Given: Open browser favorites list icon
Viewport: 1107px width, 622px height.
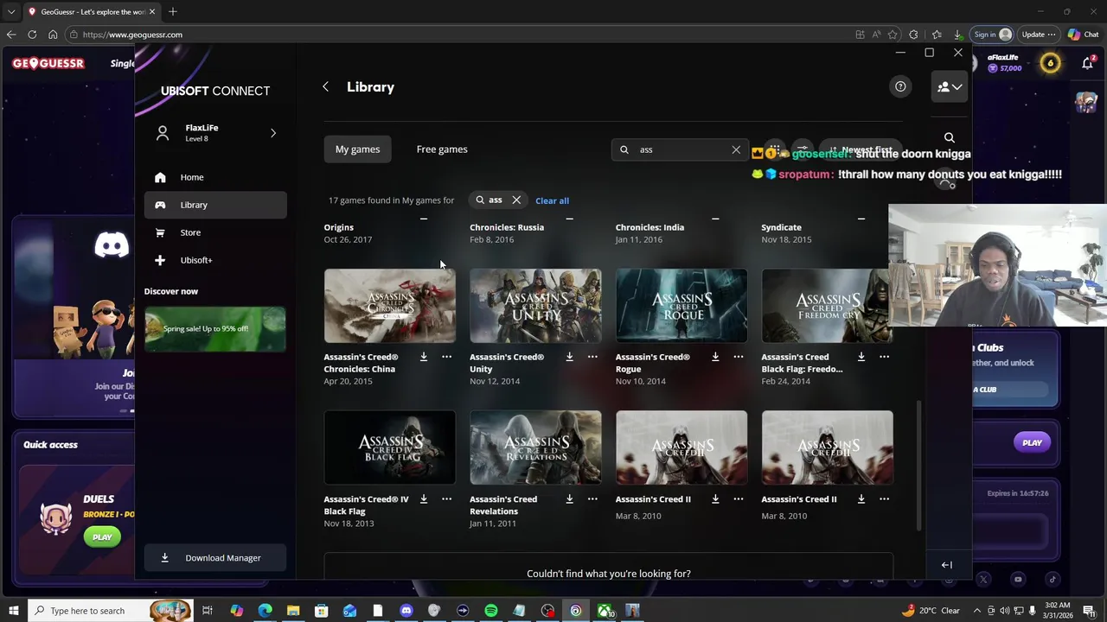Looking at the screenshot, I should click(937, 35).
